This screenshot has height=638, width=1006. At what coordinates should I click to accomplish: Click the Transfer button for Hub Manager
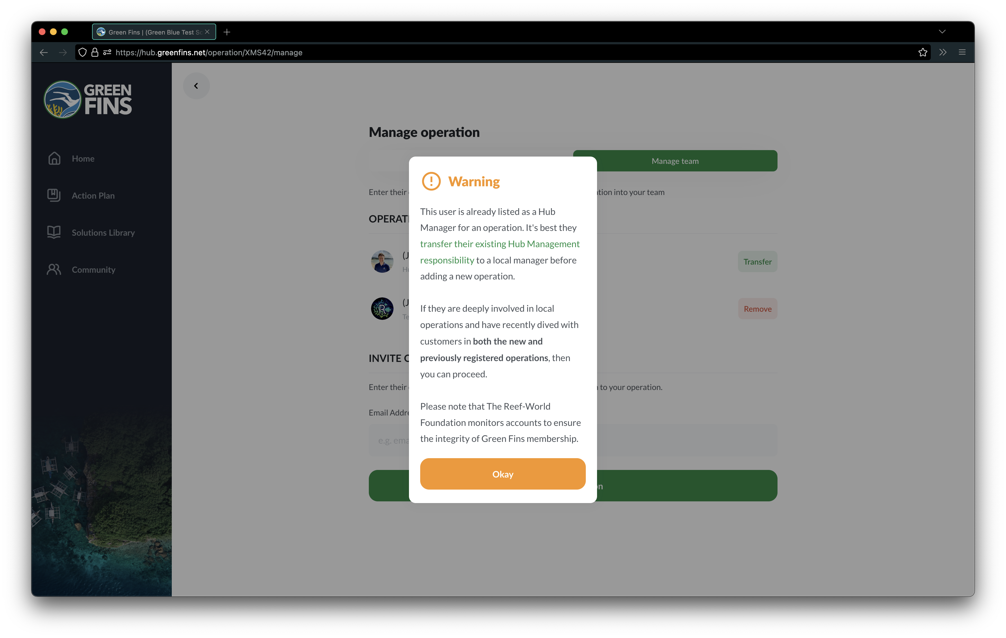[757, 261]
